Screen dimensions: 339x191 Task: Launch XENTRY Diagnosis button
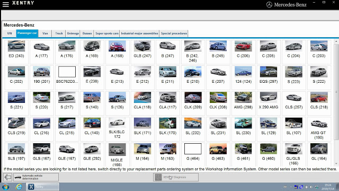[x=176, y=177]
